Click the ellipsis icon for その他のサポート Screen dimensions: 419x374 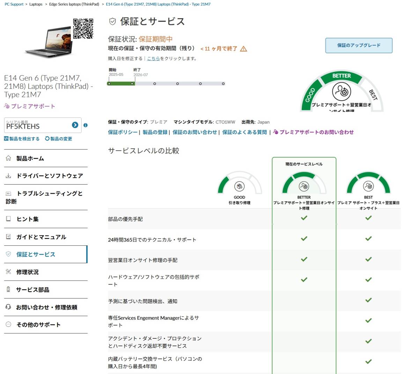8,324
